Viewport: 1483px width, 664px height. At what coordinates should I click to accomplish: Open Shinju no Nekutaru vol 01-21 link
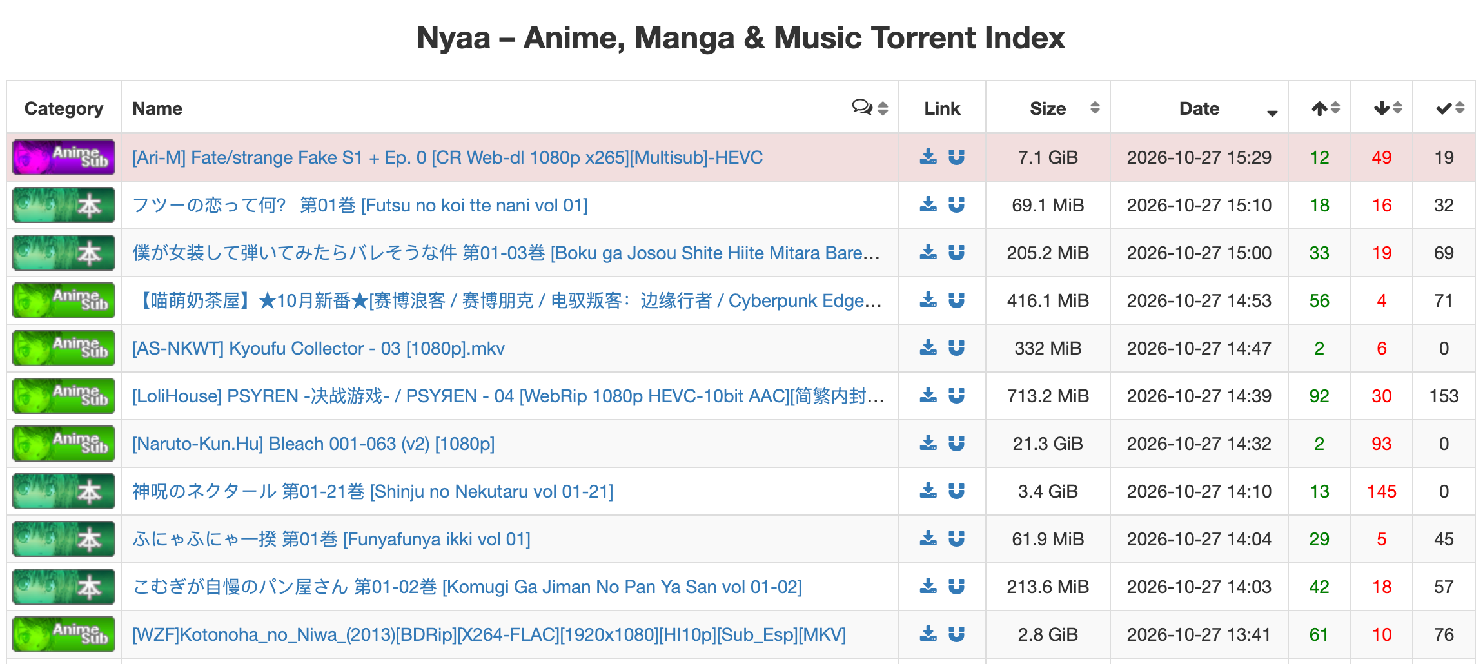tap(373, 491)
